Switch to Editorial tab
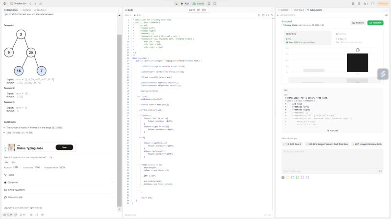This screenshot has width=391, height=219. [26, 10]
